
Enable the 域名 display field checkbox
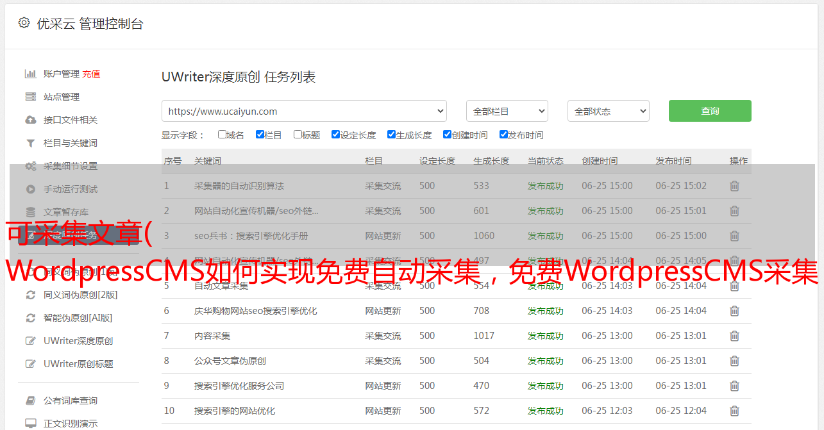222,135
